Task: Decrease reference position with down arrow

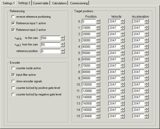Action: [63, 52]
